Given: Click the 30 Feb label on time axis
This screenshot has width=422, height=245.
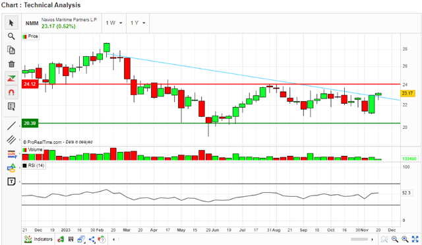Looking at the screenshot, I should (97, 230).
